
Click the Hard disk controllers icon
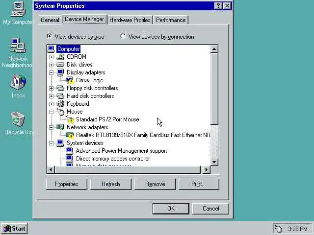(x=60, y=96)
